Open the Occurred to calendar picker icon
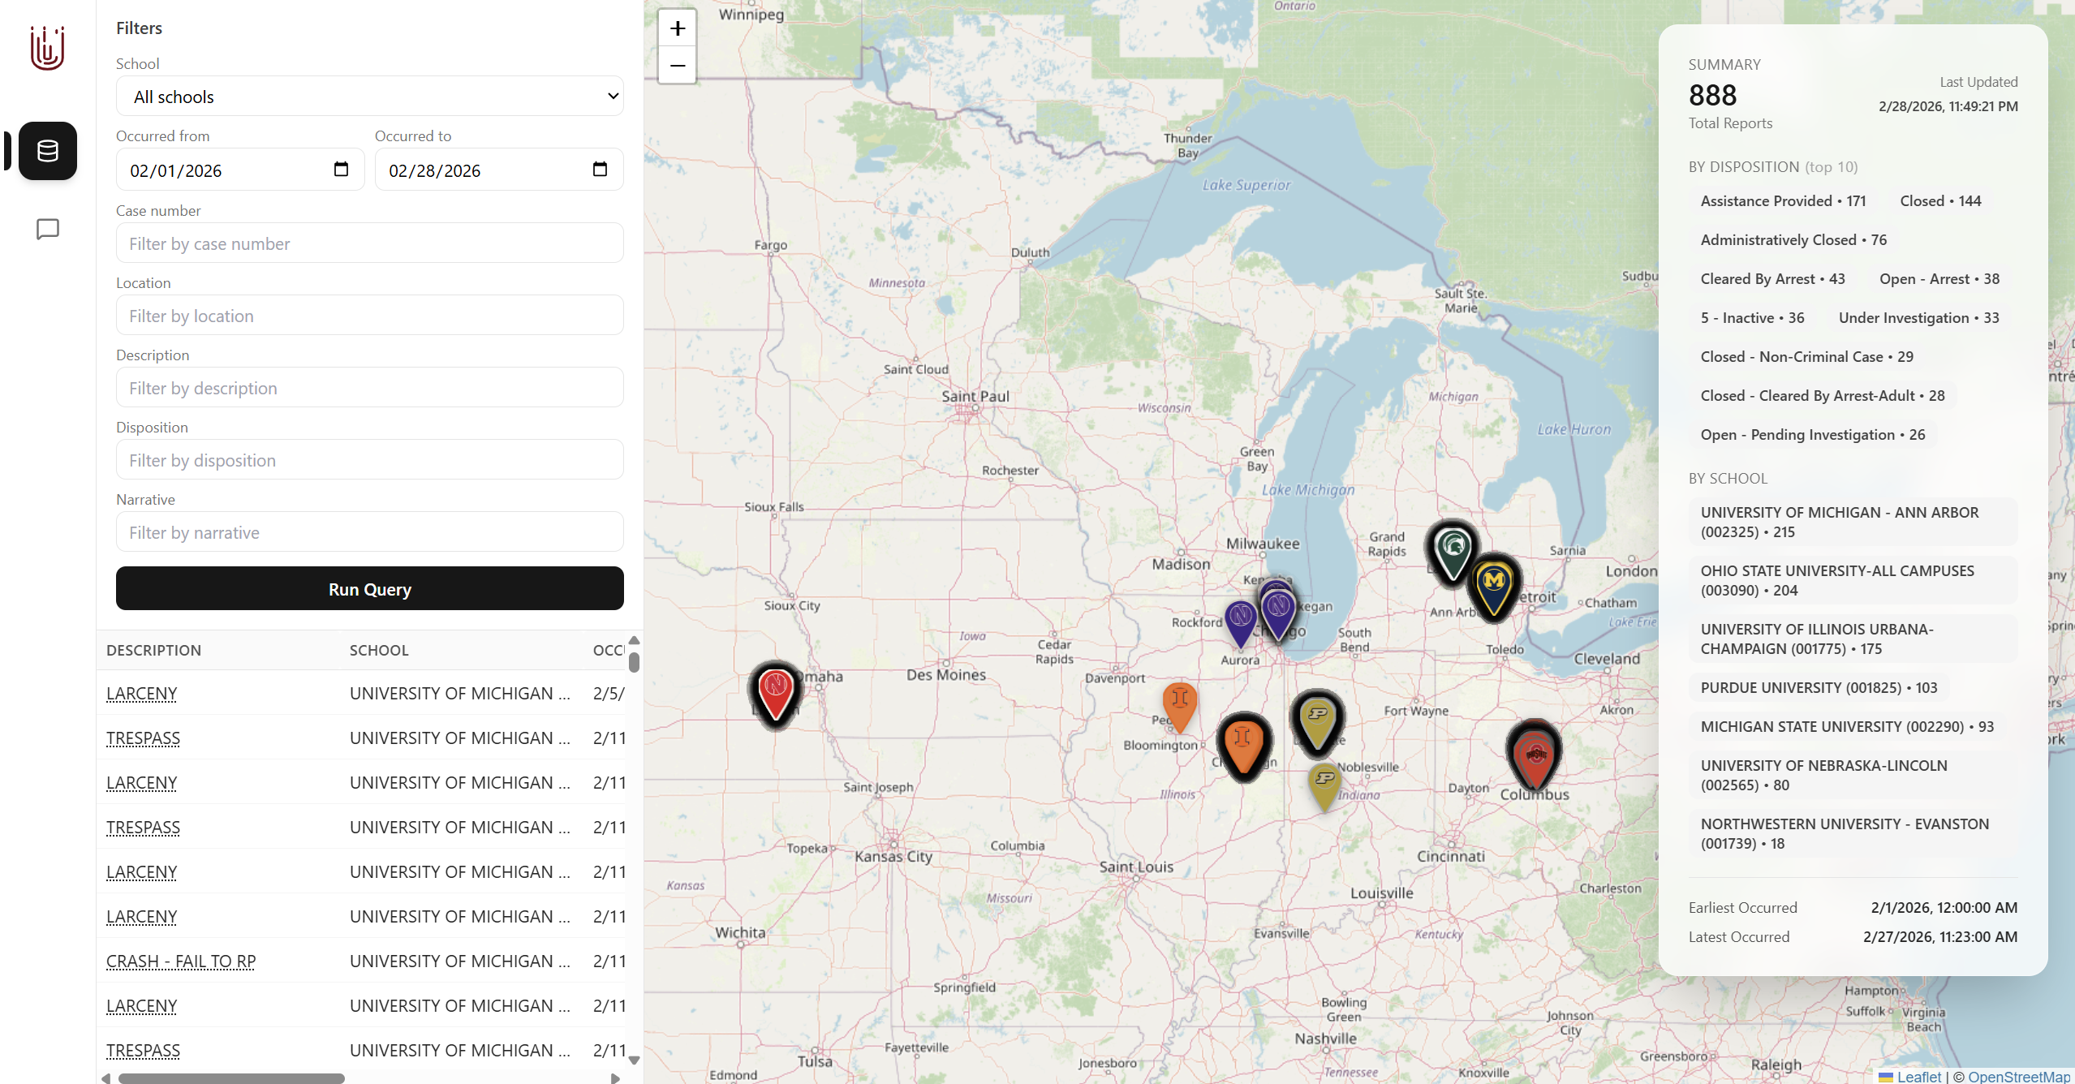 pos(600,170)
